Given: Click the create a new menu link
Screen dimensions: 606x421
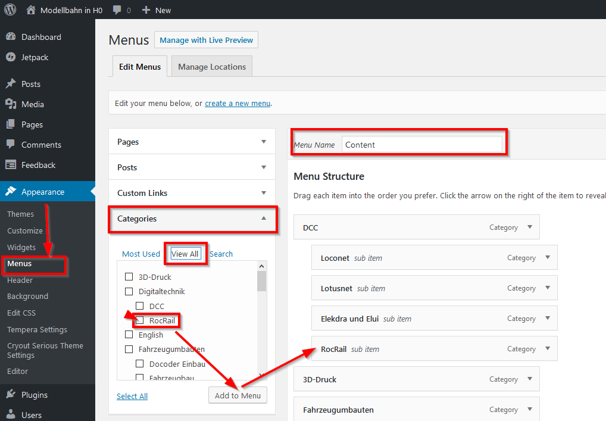Looking at the screenshot, I should (238, 103).
